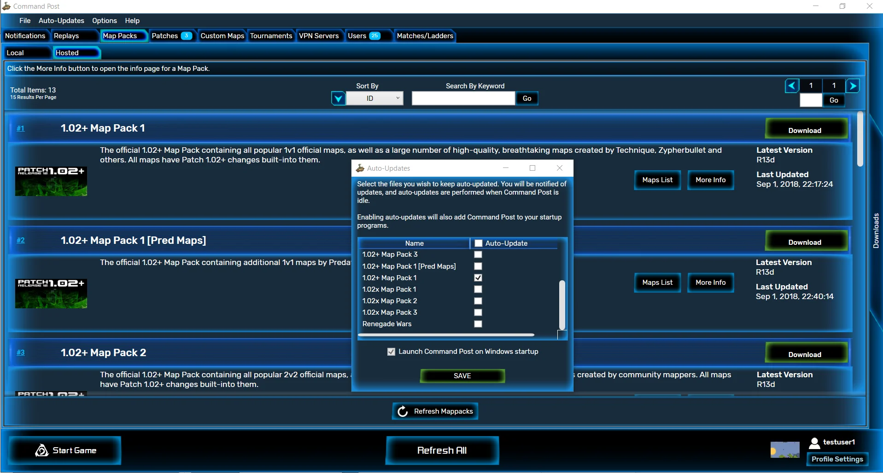Enable auto-update for 1.02x Map Pack 1
The height and width of the screenshot is (473, 883).
(x=478, y=289)
